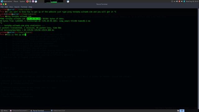Switch to vokoscreen 2.5.0 in taskbar
Screen dimensions: 199x112
[x=58, y=111]
